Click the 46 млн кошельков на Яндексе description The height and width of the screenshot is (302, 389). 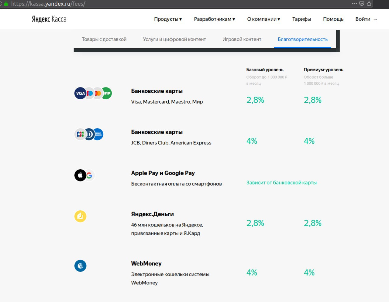tap(167, 229)
